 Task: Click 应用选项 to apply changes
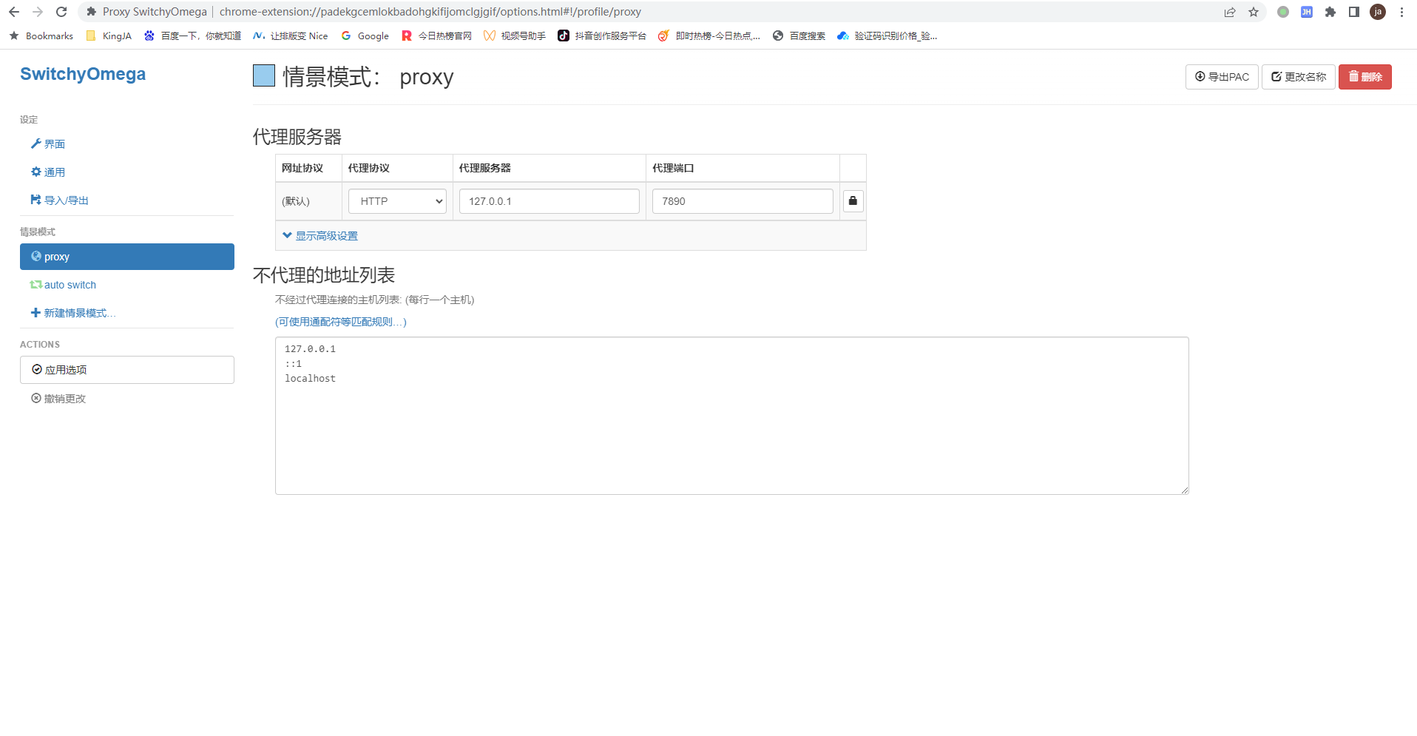pyautogui.click(x=127, y=370)
